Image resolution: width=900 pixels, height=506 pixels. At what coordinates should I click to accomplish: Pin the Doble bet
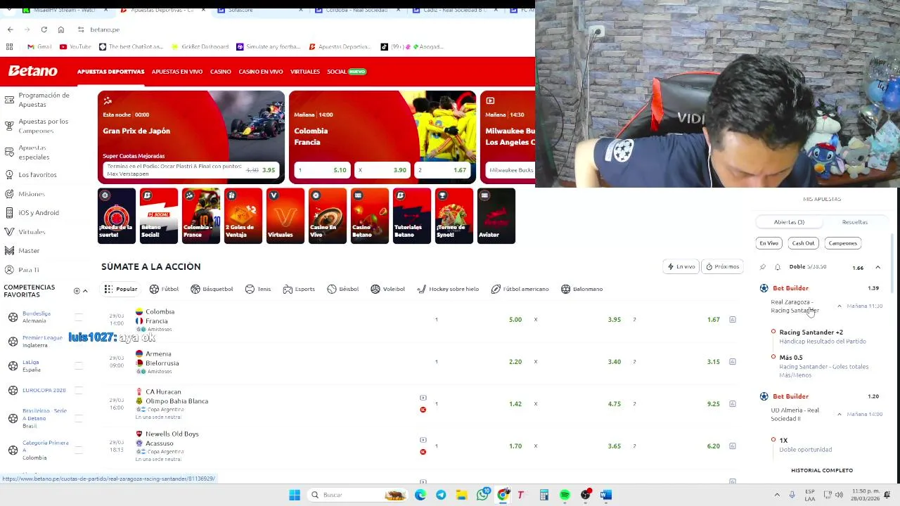click(763, 267)
